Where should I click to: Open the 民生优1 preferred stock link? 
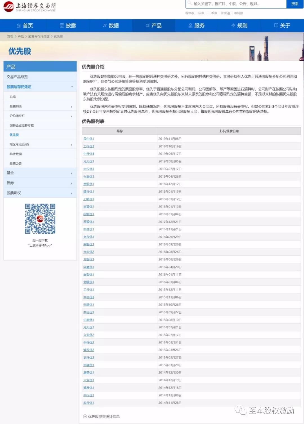(89, 139)
